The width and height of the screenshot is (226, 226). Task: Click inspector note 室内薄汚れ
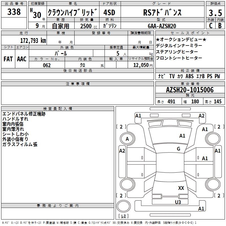13,129
